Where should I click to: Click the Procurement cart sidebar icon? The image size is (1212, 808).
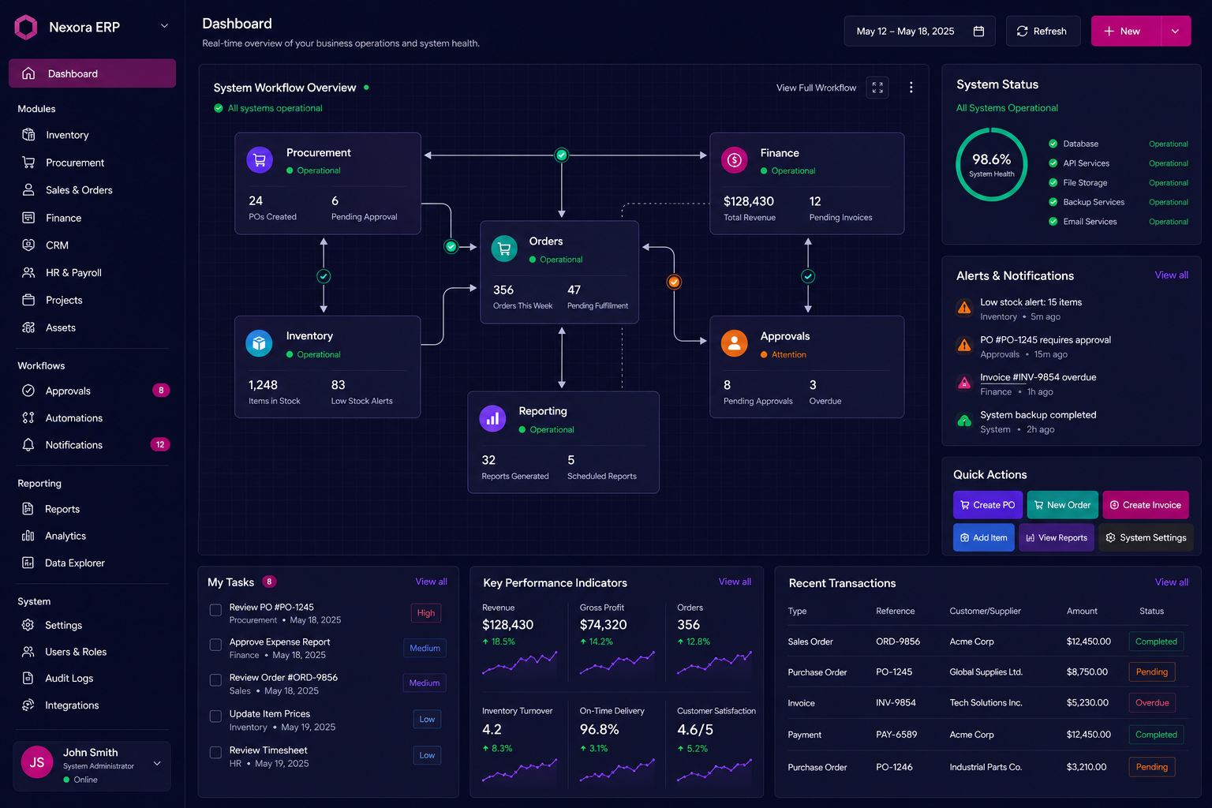click(28, 163)
